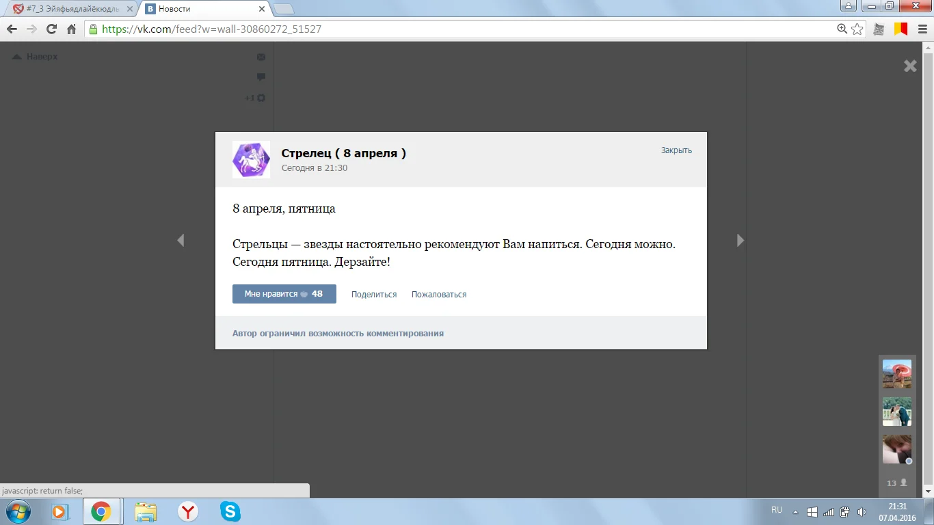Open the volume speaker tray icon
Image resolution: width=934 pixels, height=525 pixels.
point(862,512)
